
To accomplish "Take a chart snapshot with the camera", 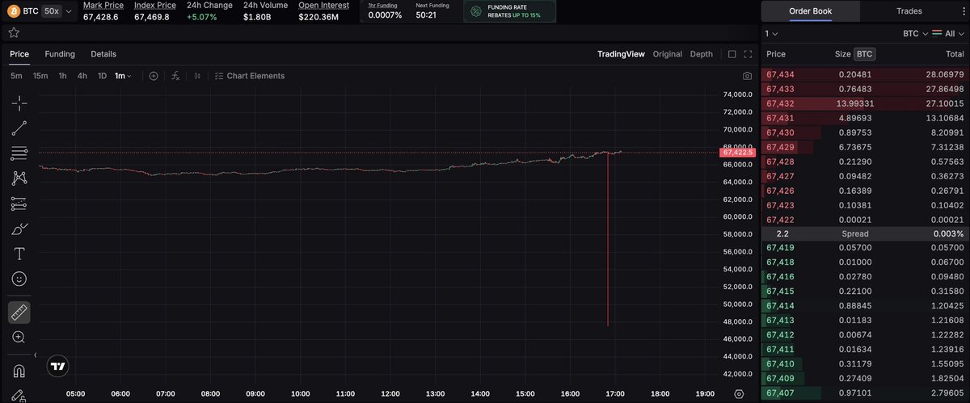I will (x=747, y=76).
